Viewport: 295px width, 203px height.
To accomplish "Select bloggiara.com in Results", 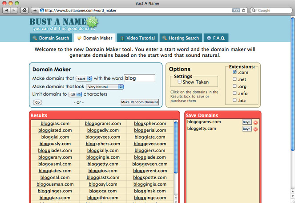I will click(x=55, y=198).
